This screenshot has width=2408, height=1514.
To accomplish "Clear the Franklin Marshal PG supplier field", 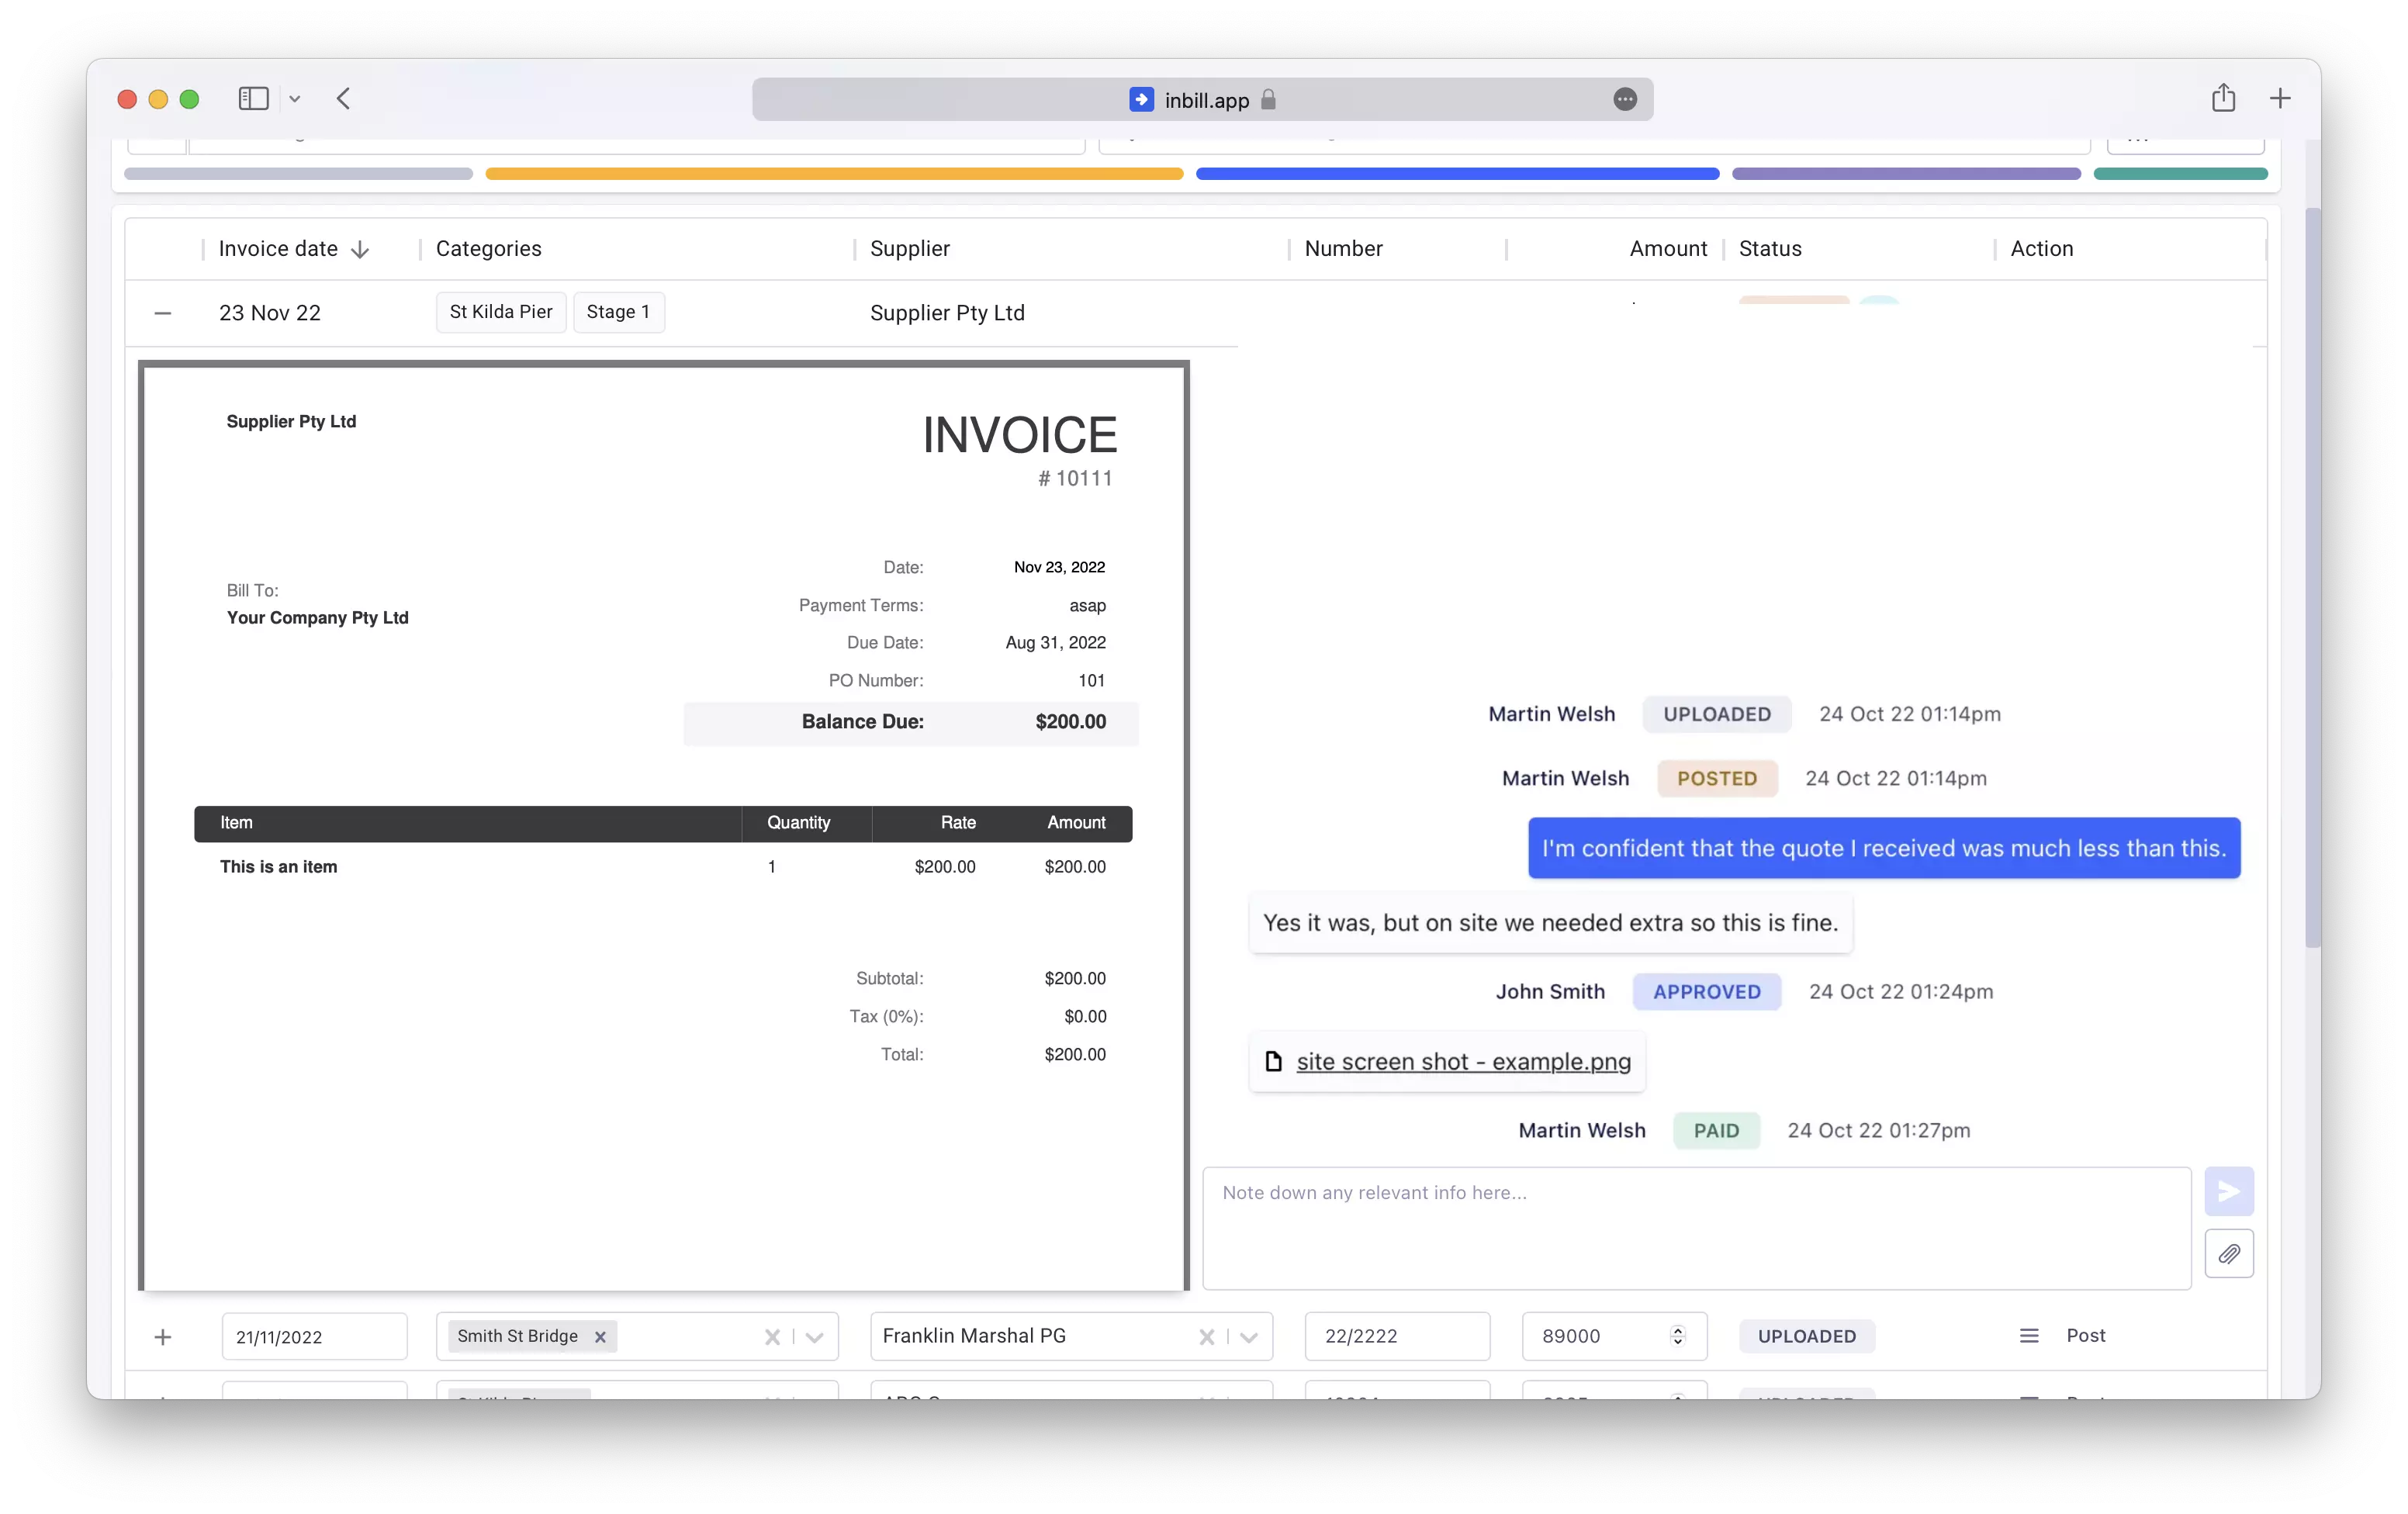I will coord(1206,1337).
